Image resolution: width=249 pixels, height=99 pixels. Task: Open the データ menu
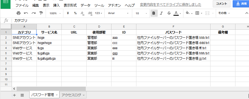tap(85, 5)
